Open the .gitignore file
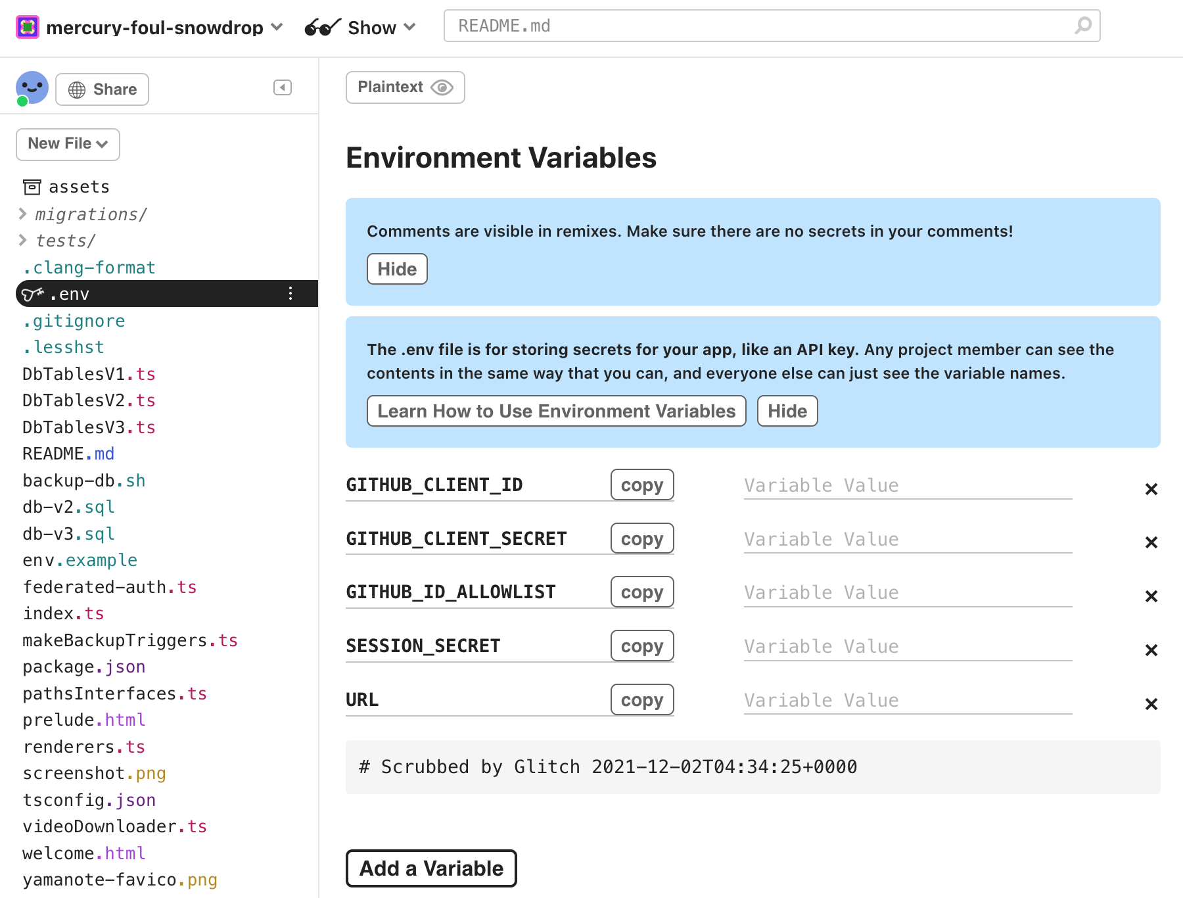The width and height of the screenshot is (1183, 898). click(74, 321)
